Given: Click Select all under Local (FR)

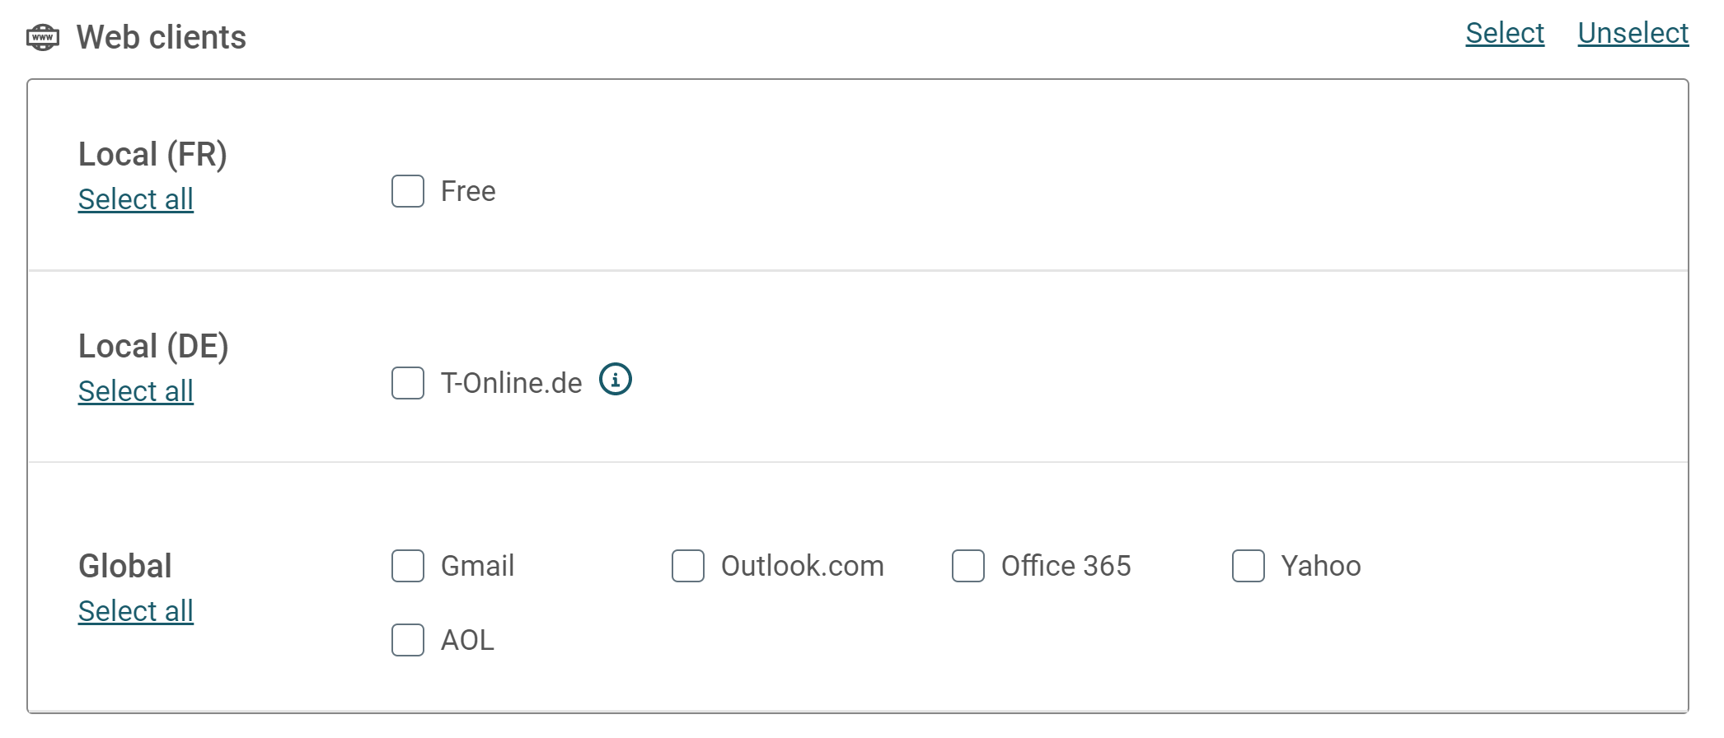Looking at the screenshot, I should coord(136,199).
